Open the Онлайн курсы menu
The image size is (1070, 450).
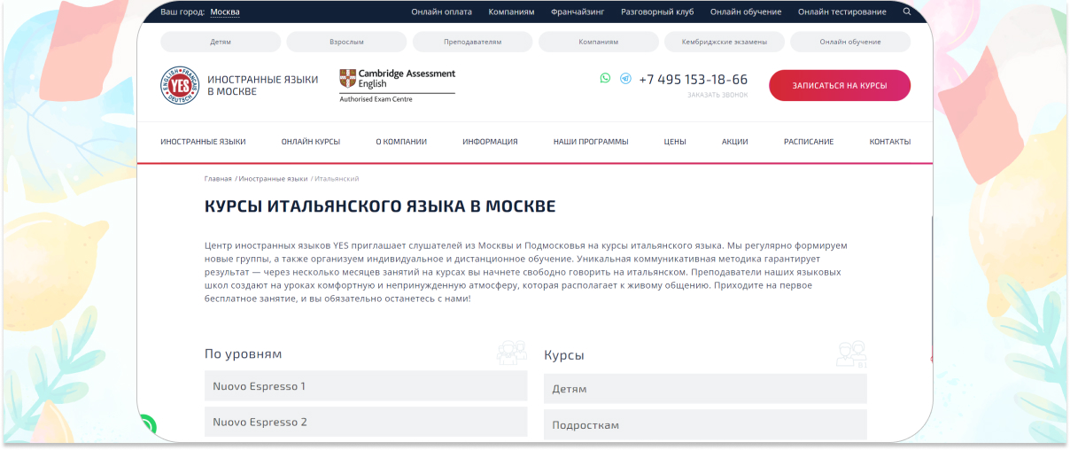(x=310, y=142)
